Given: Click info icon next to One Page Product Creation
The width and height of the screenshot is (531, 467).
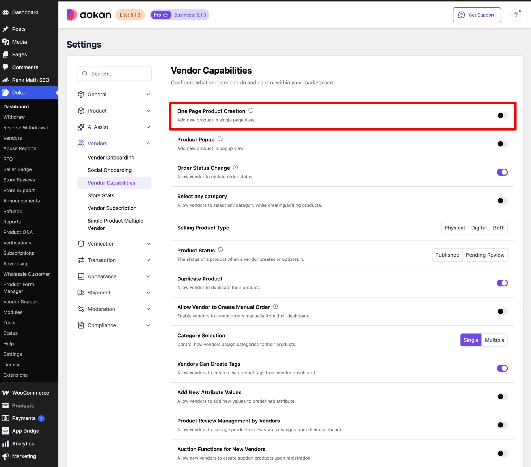Looking at the screenshot, I should pyautogui.click(x=251, y=111).
